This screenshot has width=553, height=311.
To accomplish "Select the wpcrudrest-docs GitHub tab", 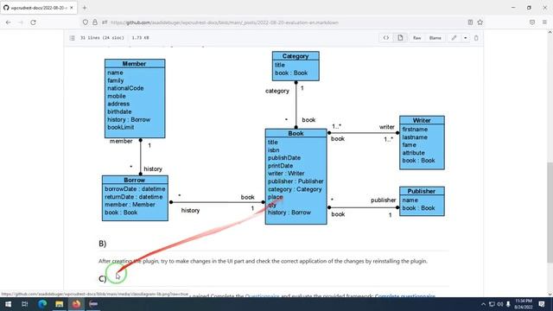I will (38, 8).
